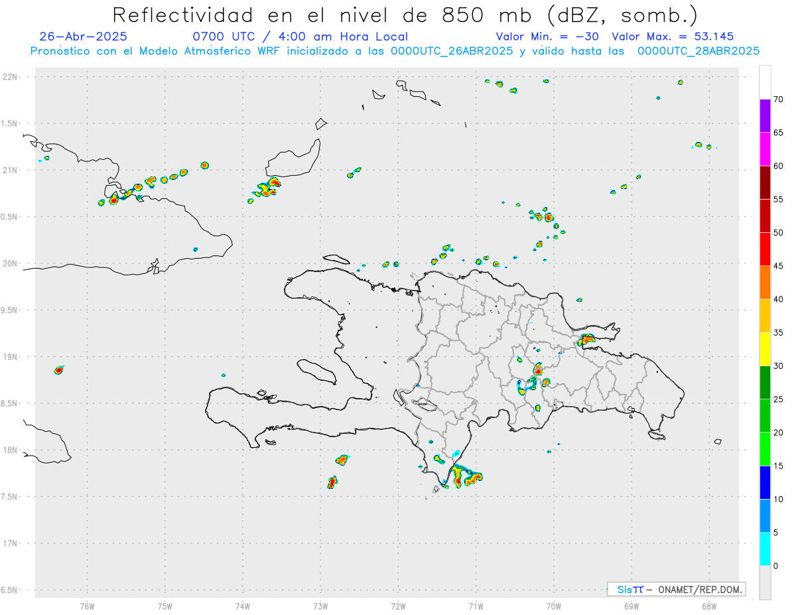Click the '20' value on the color scale
The image size is (796, 615).
[x=778, y=433]
